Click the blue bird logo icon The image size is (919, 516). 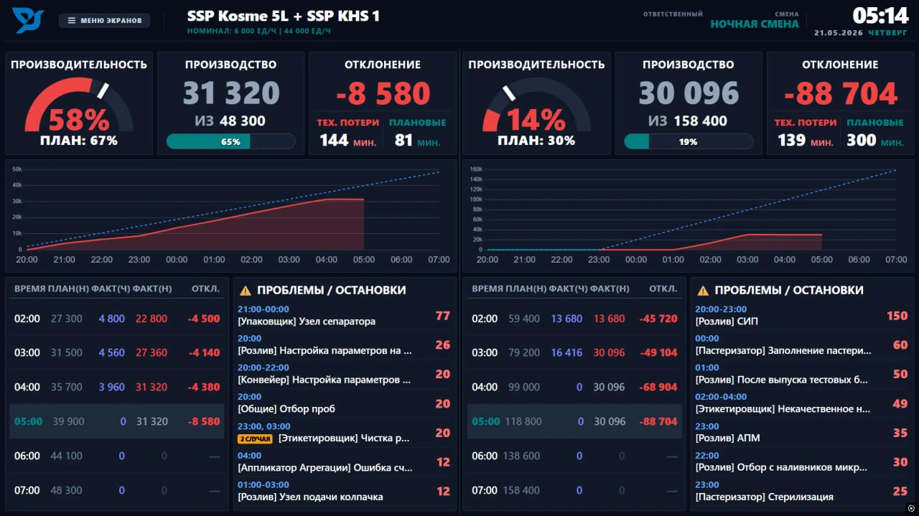pos(28,20)
